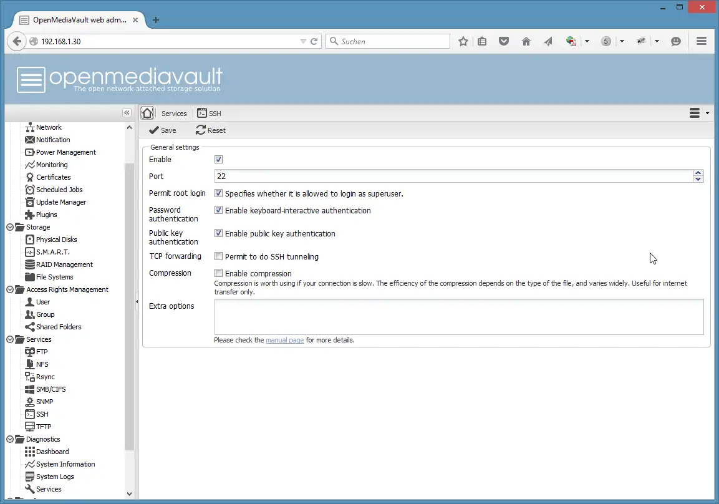The width and height of the screenshot is (719, 504).
Task: Collapse the Storage tree folder
Action: coord(10,227)
